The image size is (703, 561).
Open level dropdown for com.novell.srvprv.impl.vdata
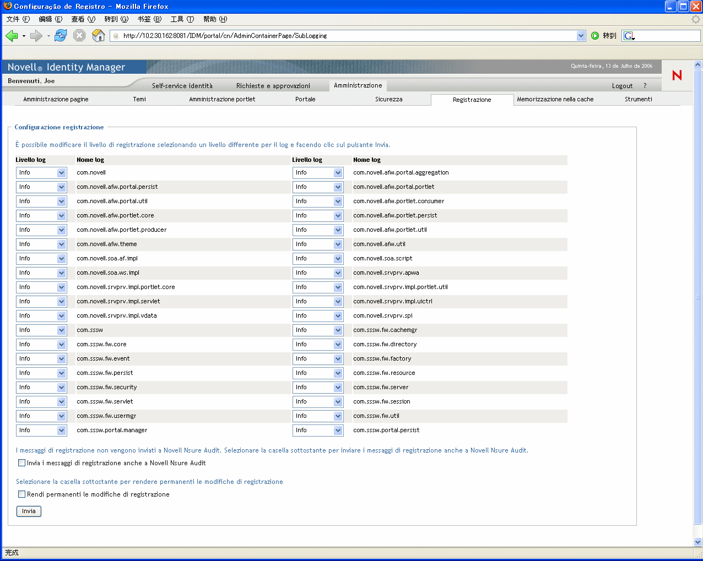pyautogui.click(x=41, y=316)
